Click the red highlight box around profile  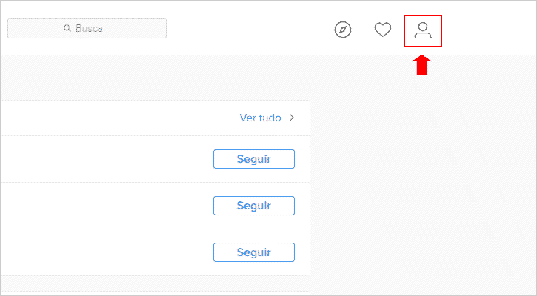point(423,31)
